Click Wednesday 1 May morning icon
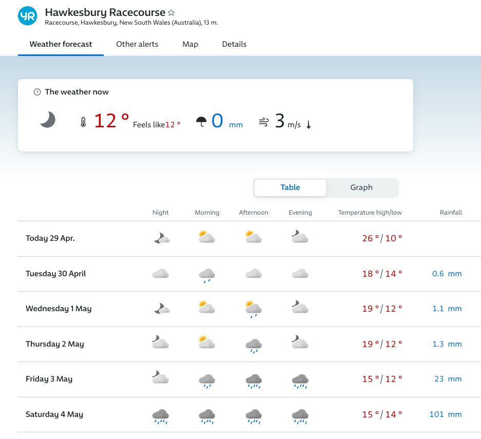This screenshot has width=481, height=439. [x=207, y=307]
